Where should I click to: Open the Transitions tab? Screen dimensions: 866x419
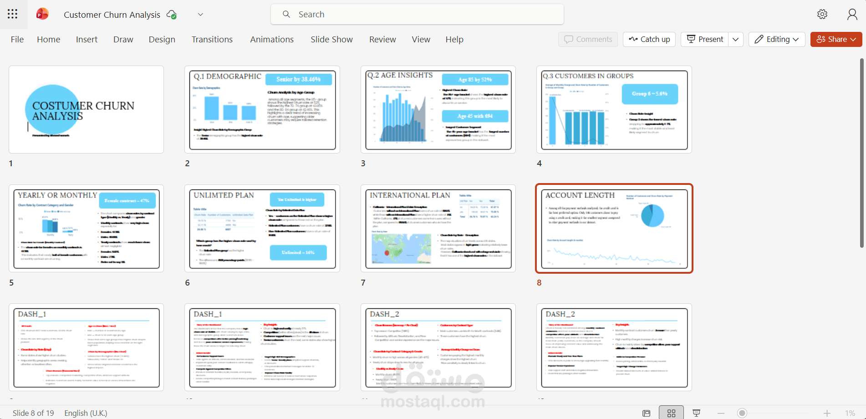point(212,40)
